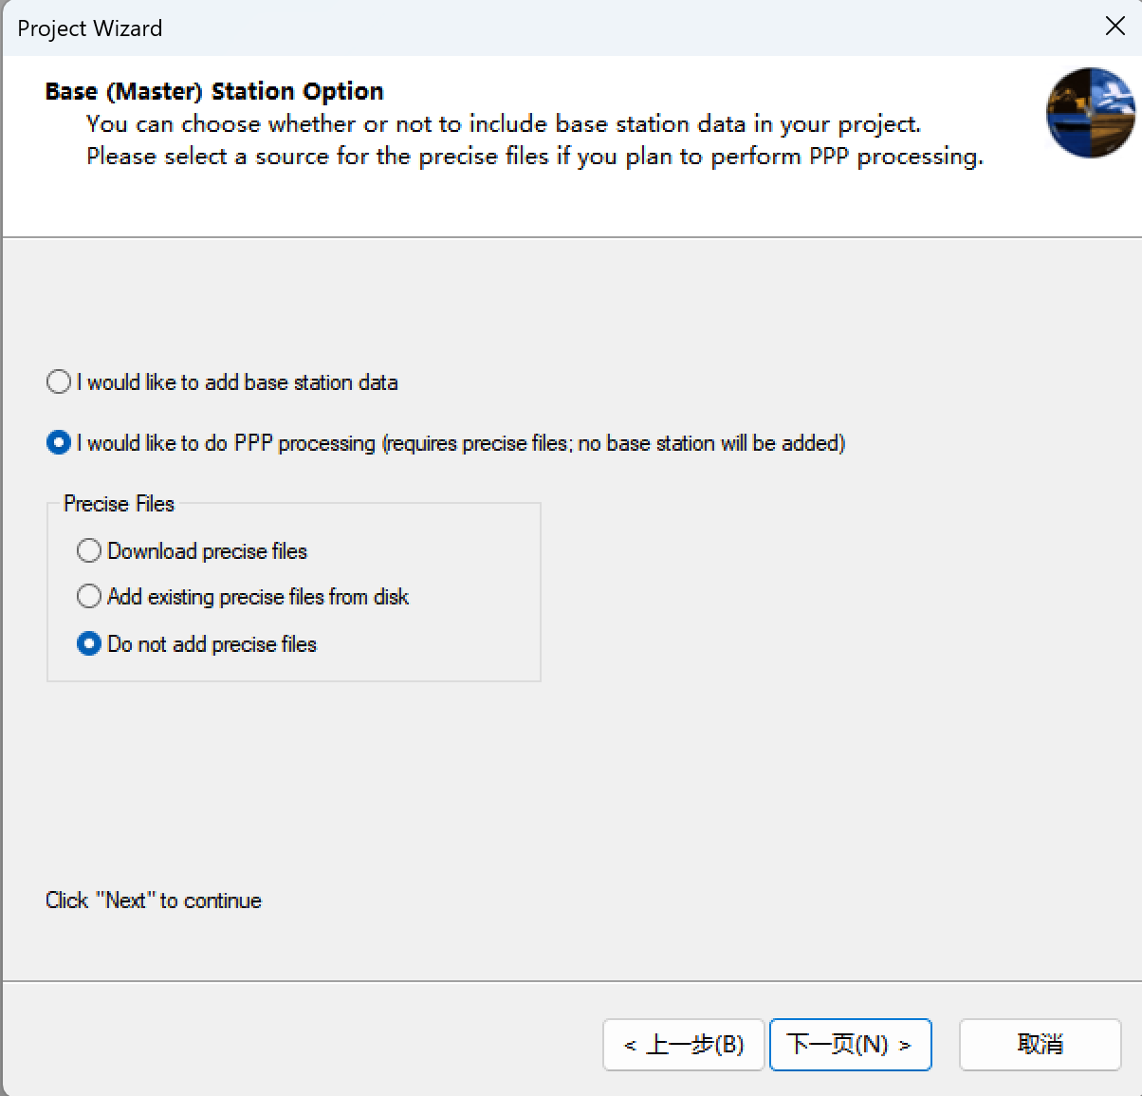Click the 'Please select a source' description line
Image resolution: width=1142 pixels, height=1096 pixels.
click(535, 157)
